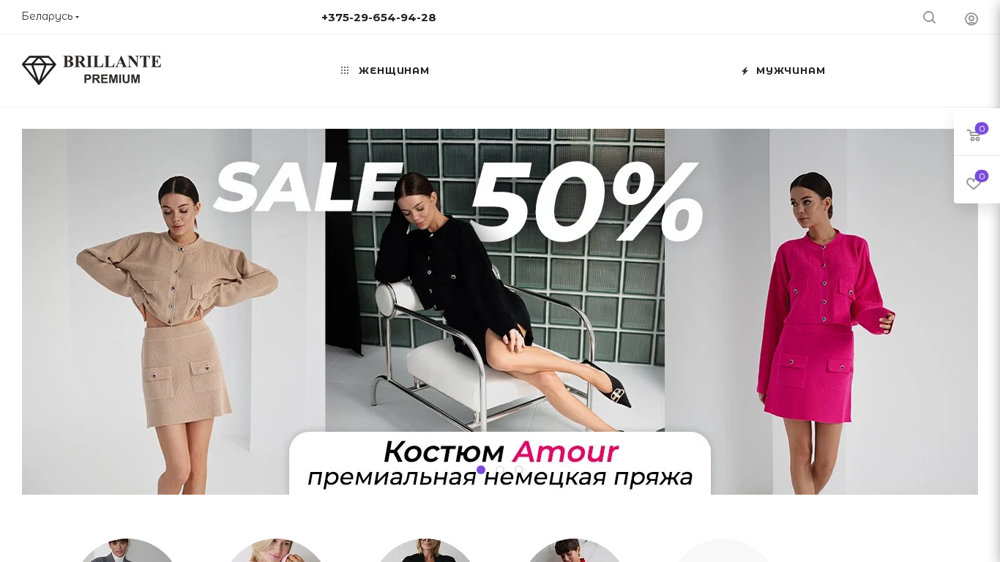Open the category circle with blonde woman

277,550
